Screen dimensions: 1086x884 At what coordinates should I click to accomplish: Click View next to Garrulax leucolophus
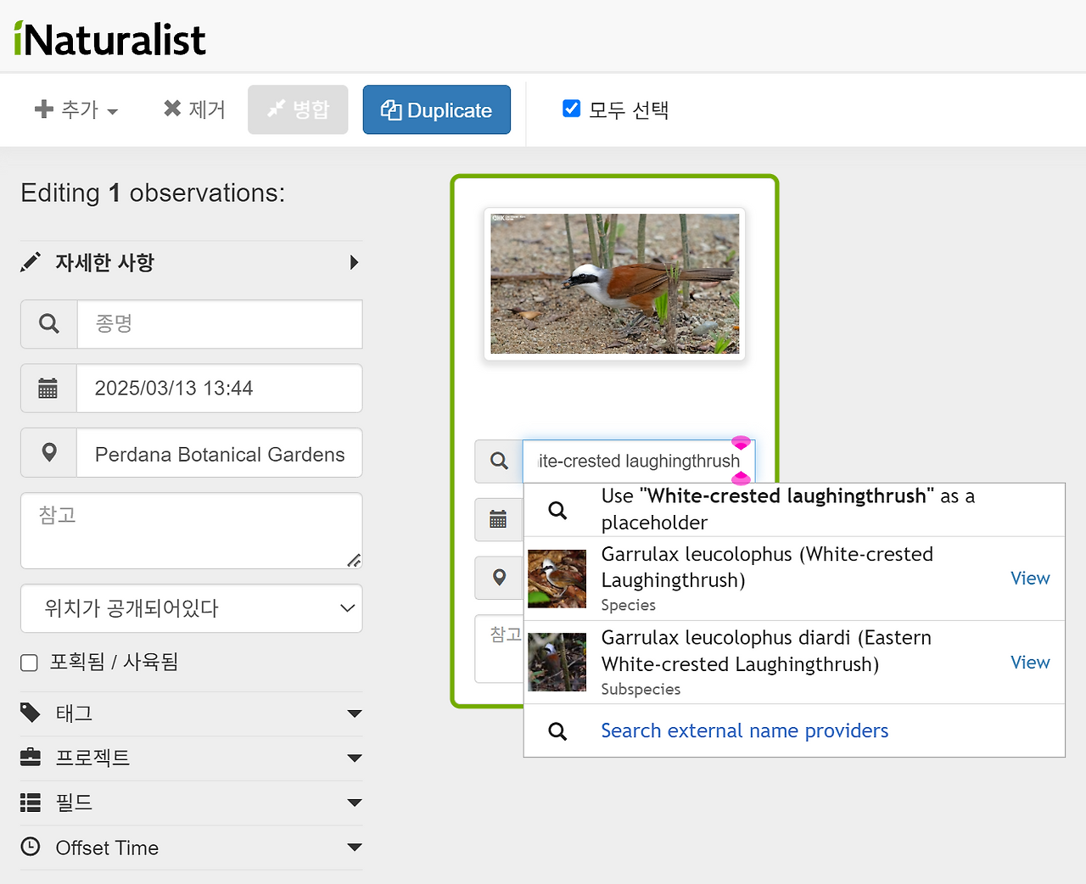1029,578
